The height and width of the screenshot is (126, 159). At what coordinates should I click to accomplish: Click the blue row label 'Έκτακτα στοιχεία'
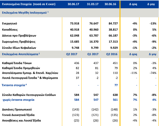coord(13,85)
